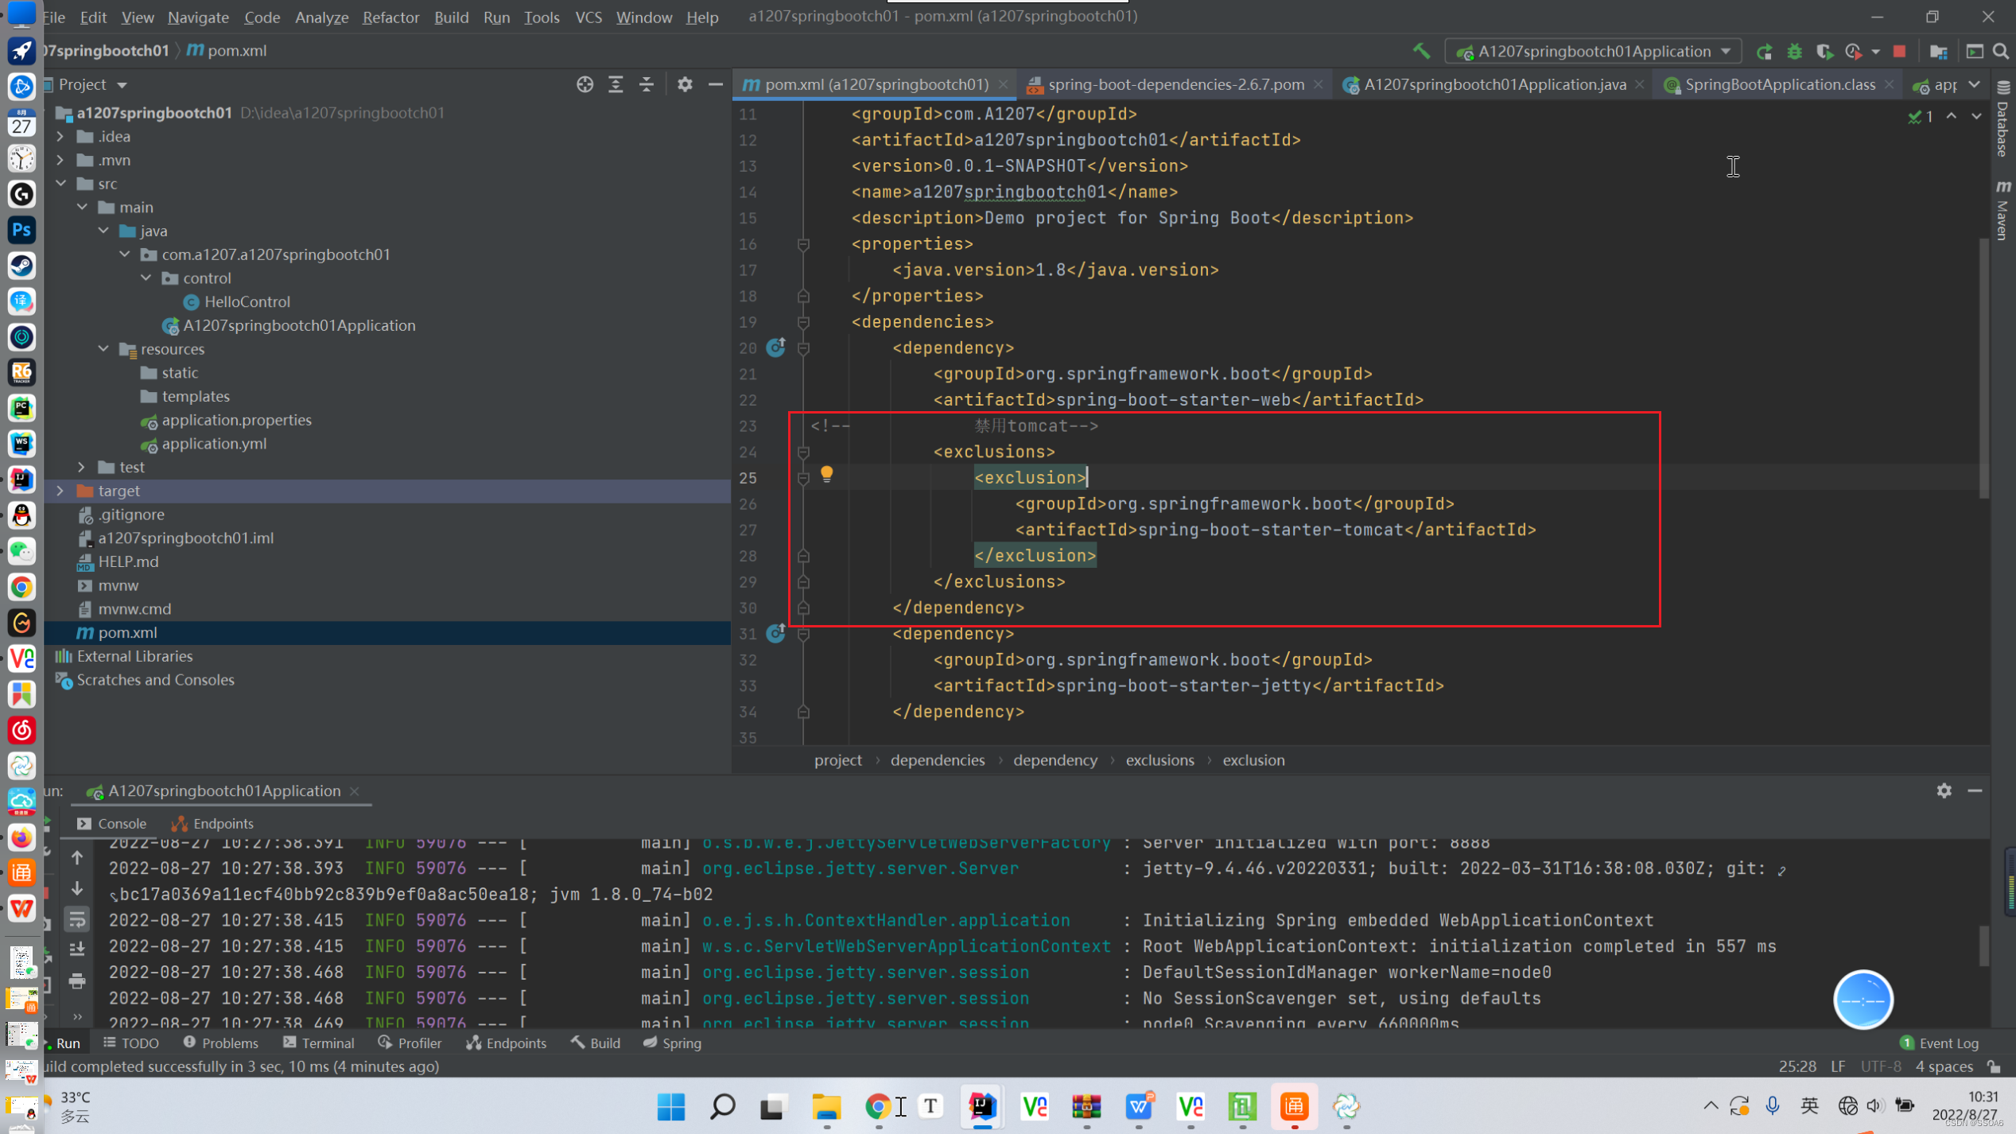Viewport: 2016px width, 1134px height.
Task: Select application.yml in project tree
Action: pos(214,444)
